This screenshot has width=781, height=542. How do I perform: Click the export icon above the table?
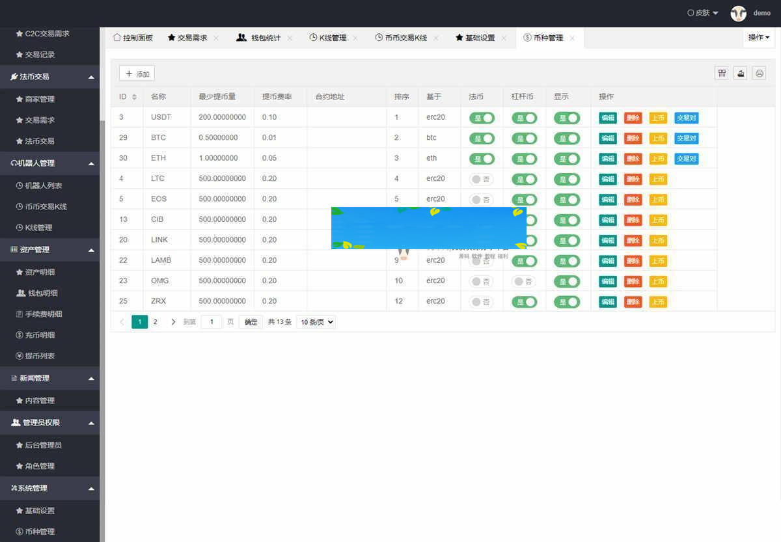tap(740, 73)
